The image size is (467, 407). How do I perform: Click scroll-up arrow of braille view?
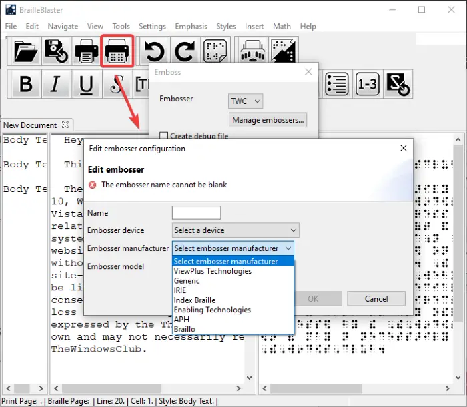[458, 139]
